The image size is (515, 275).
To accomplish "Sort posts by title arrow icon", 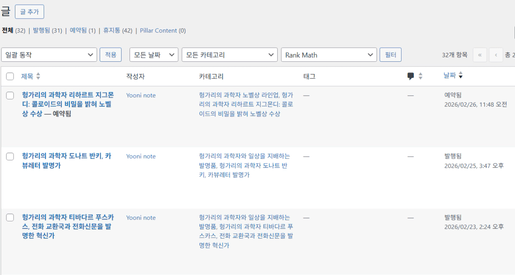I will pyautogui.click(x=38, y=76).
